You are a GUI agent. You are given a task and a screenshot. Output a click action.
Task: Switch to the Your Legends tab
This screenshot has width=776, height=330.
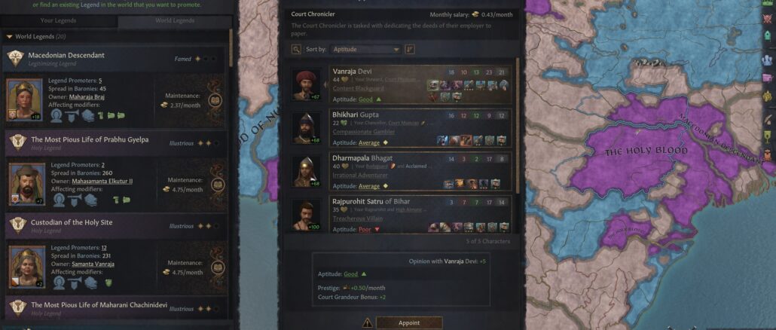click(x=59, y=21)
